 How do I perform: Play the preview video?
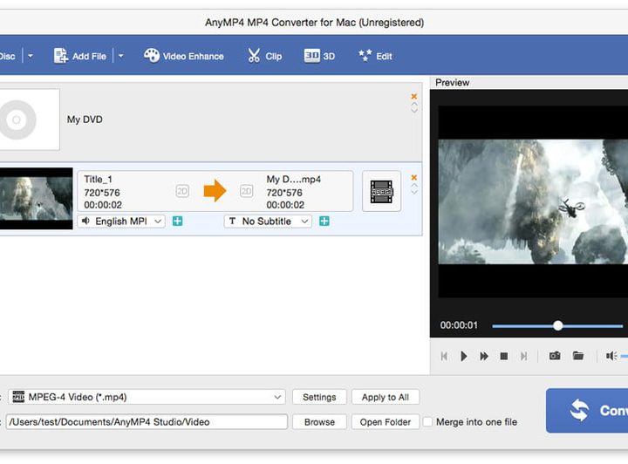[x=464, y=356]
